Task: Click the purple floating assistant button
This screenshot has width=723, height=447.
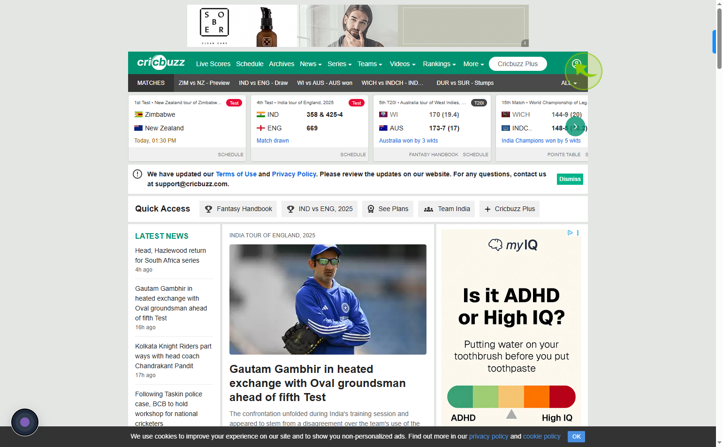Action: coord(25,422)
